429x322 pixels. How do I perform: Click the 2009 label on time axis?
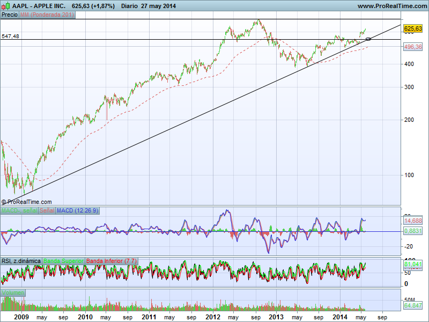point(21,317)
